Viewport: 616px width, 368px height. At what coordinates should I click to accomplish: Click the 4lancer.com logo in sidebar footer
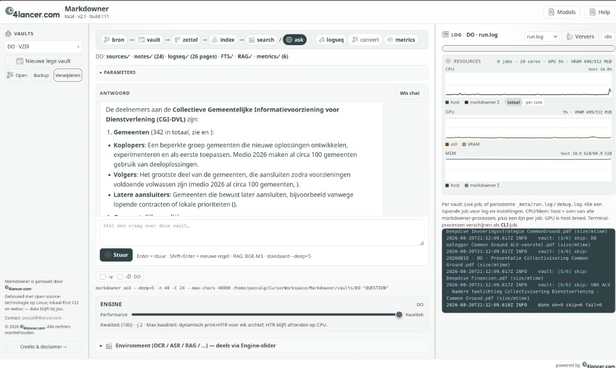tap(18, 288)
